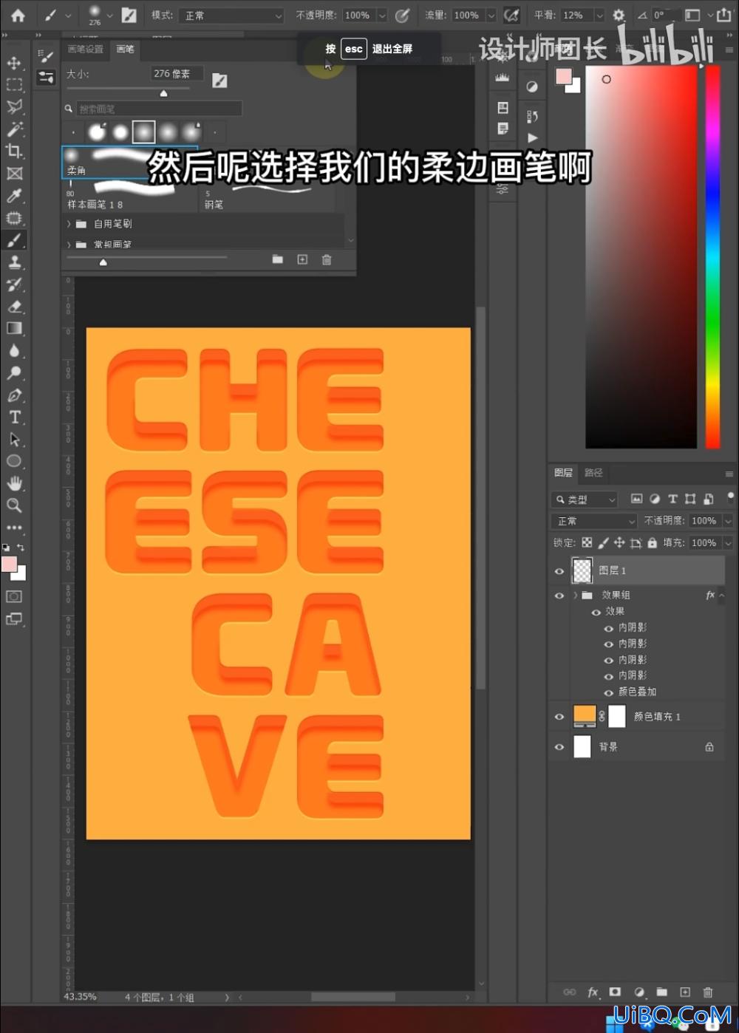
Task: Add layer mask button in Layers panel
Action: 615,992
